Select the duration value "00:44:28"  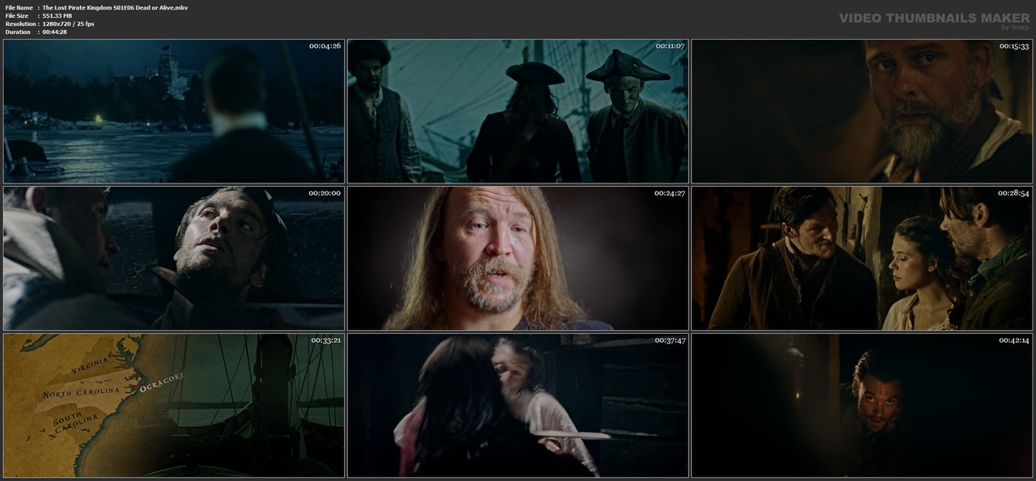tap(54, 32)
